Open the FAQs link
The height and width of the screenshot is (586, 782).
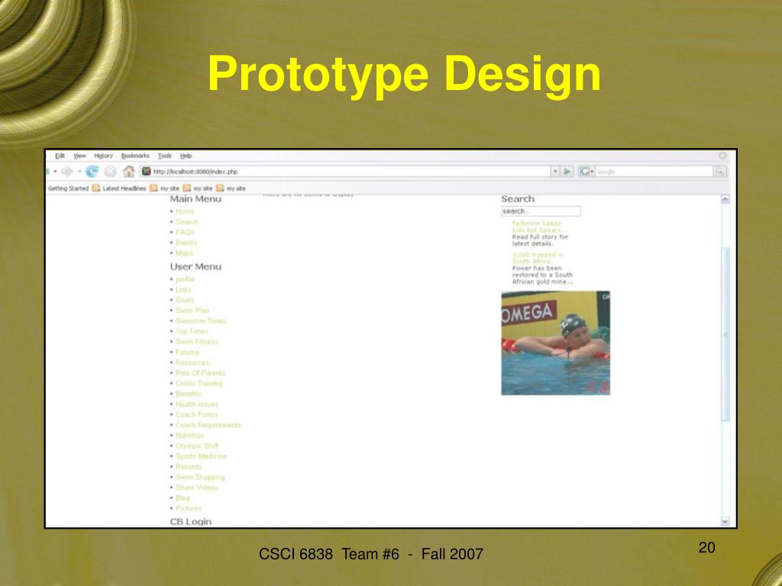click(185, 232)
